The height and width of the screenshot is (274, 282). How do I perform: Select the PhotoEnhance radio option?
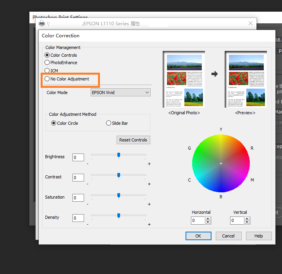47,63
